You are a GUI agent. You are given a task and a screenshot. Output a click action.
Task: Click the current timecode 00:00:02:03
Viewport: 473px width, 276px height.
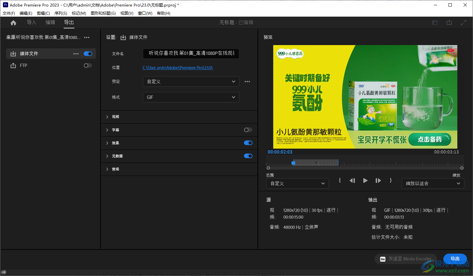point(280,152)
